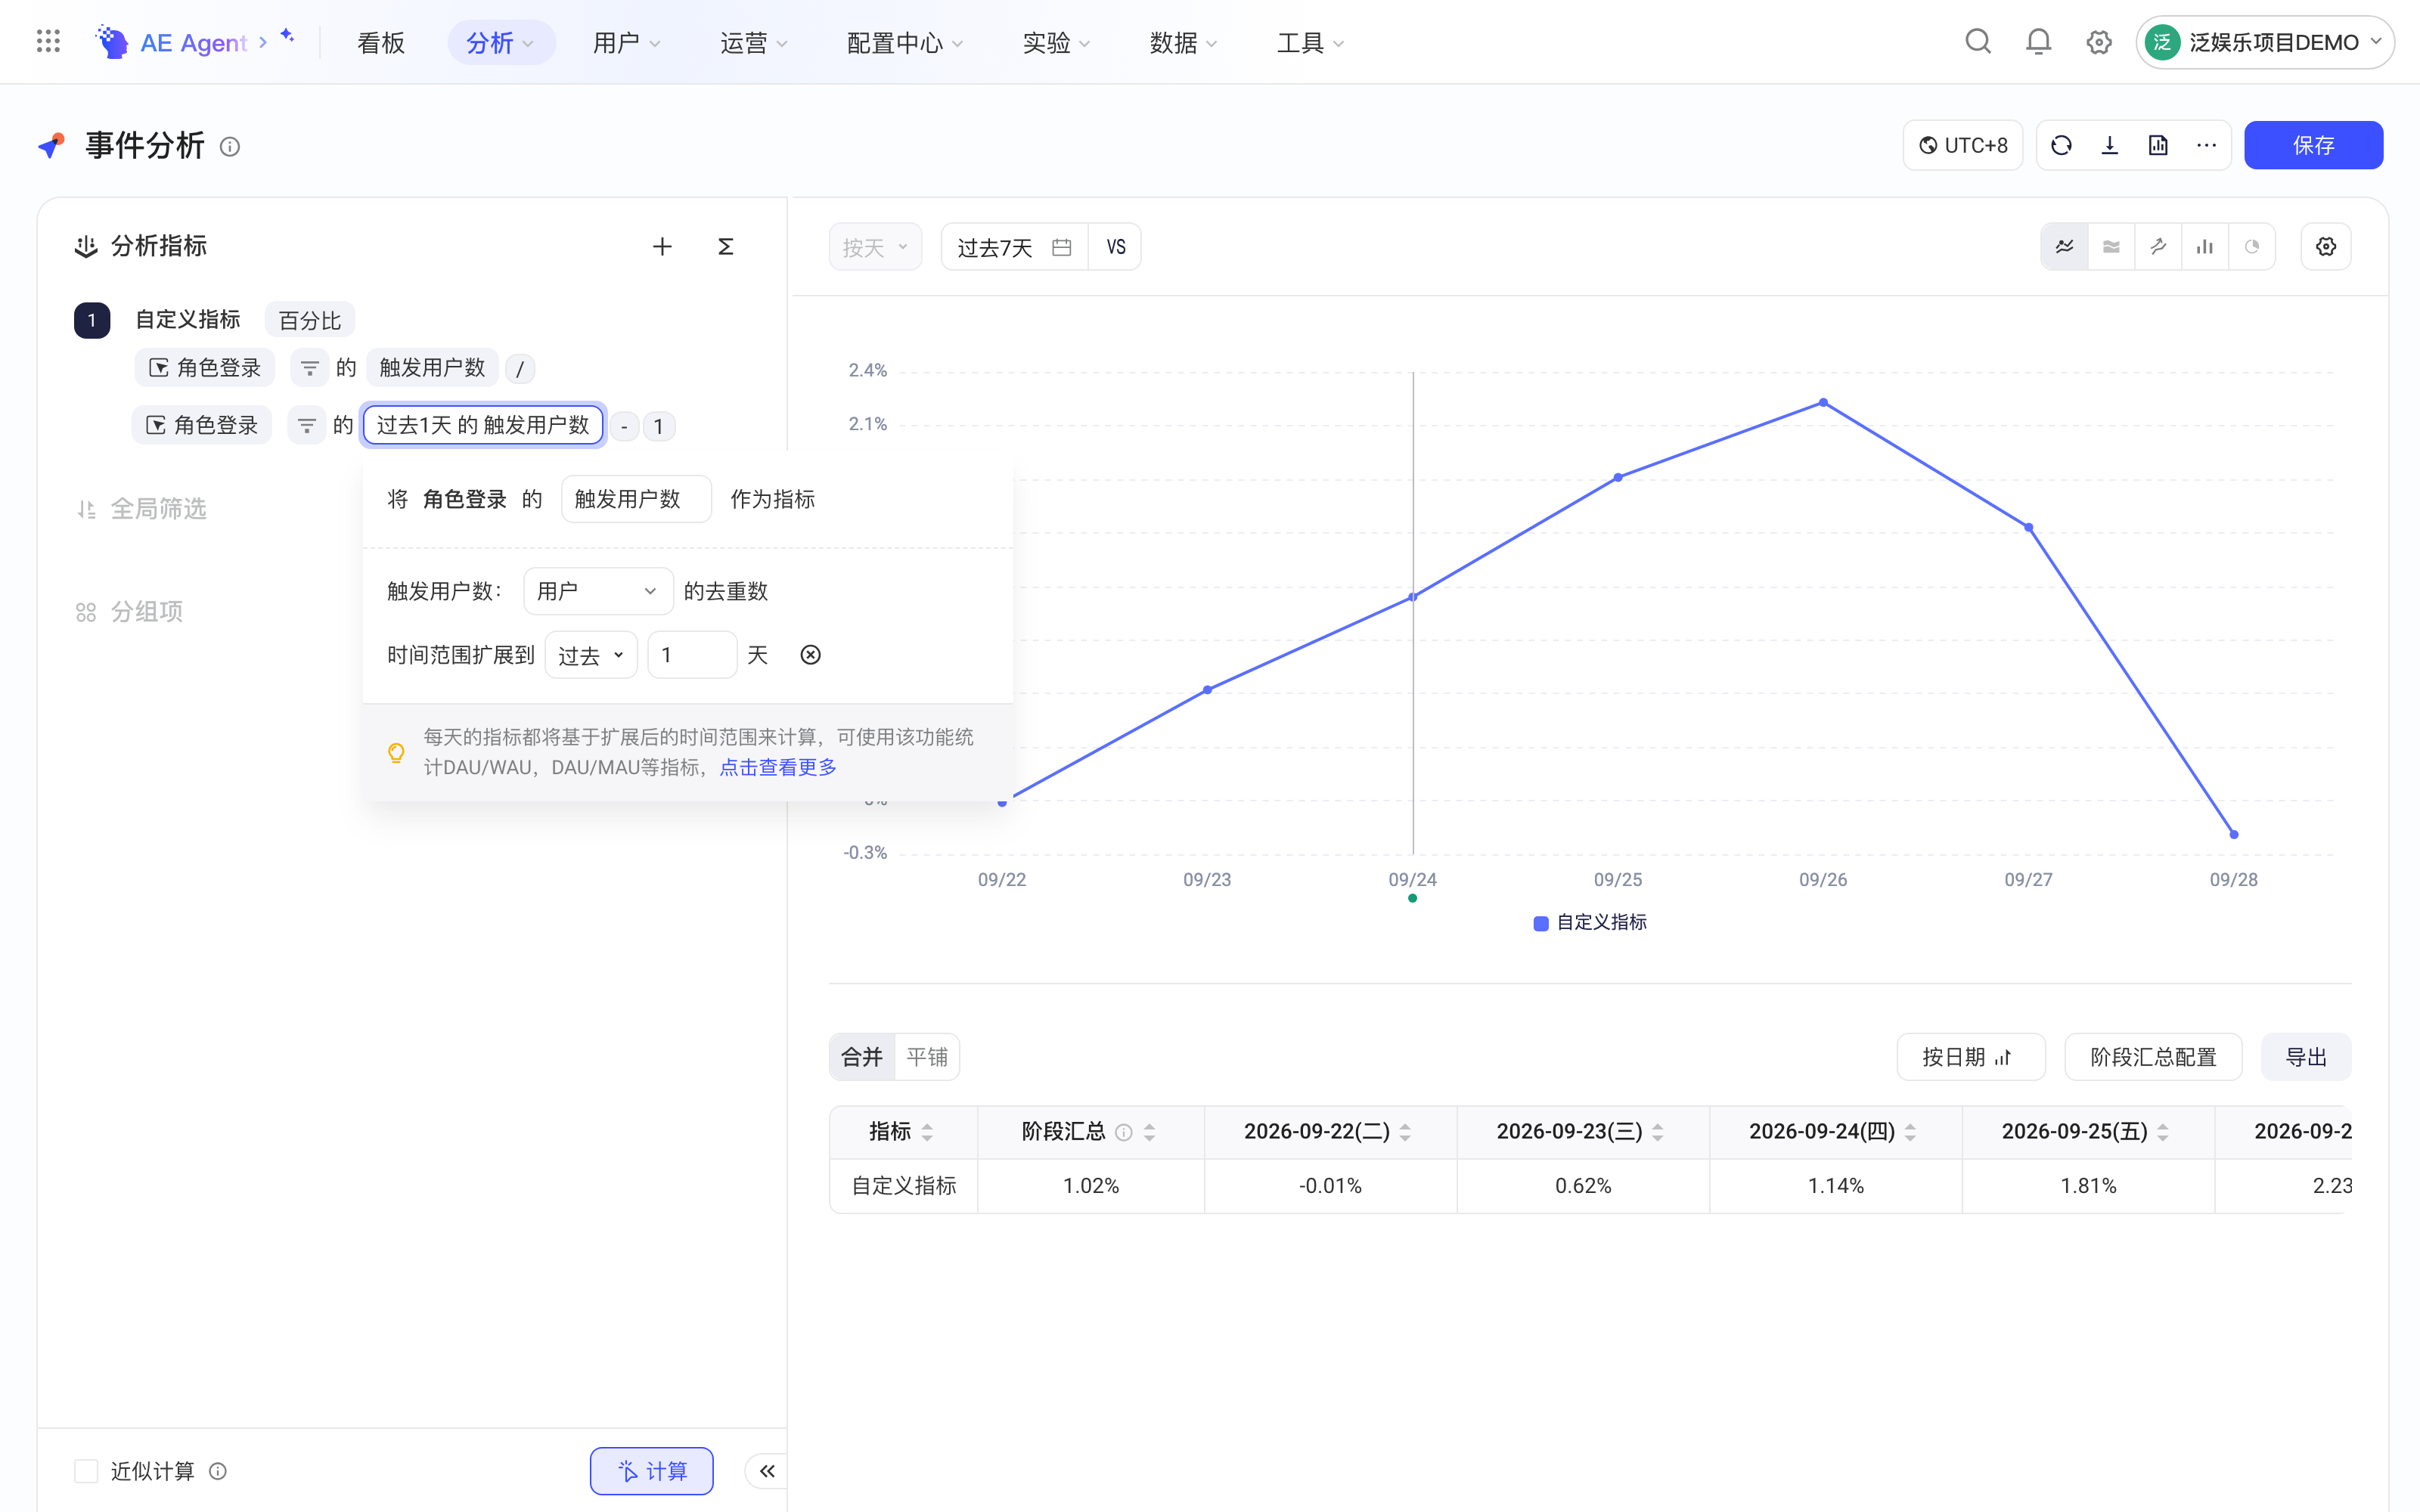
Task: Select the stacked area chart icon
Action: [2111, 247]
